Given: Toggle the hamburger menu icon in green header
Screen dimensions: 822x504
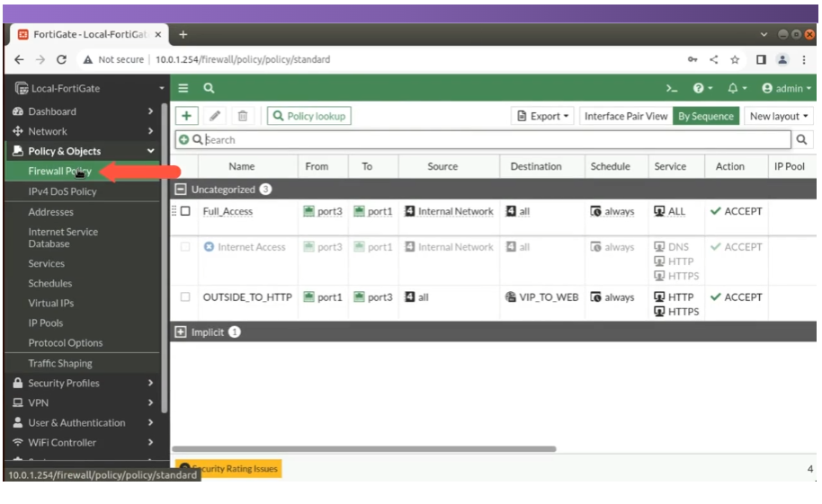Looking at the screenshot, I should [x=183, y=88].
